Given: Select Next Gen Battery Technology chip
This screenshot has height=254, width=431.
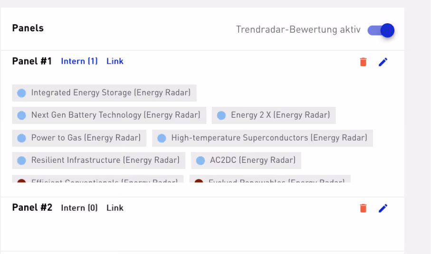Looking at the screenshot, I should pyautogui.click(x=109, y=115).
